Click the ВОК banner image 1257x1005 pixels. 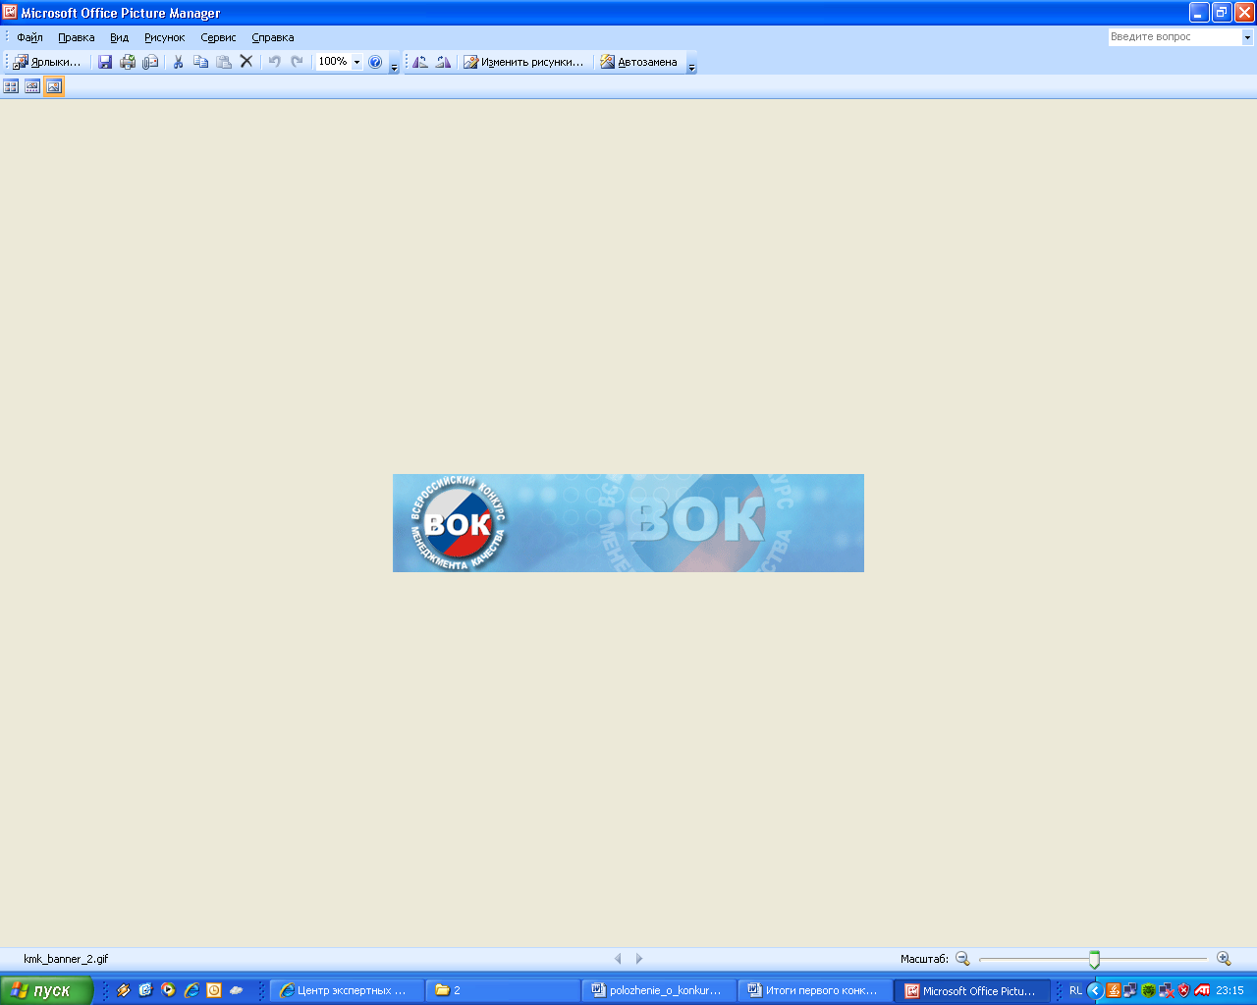pyautogui.click(x=628, y=523)
